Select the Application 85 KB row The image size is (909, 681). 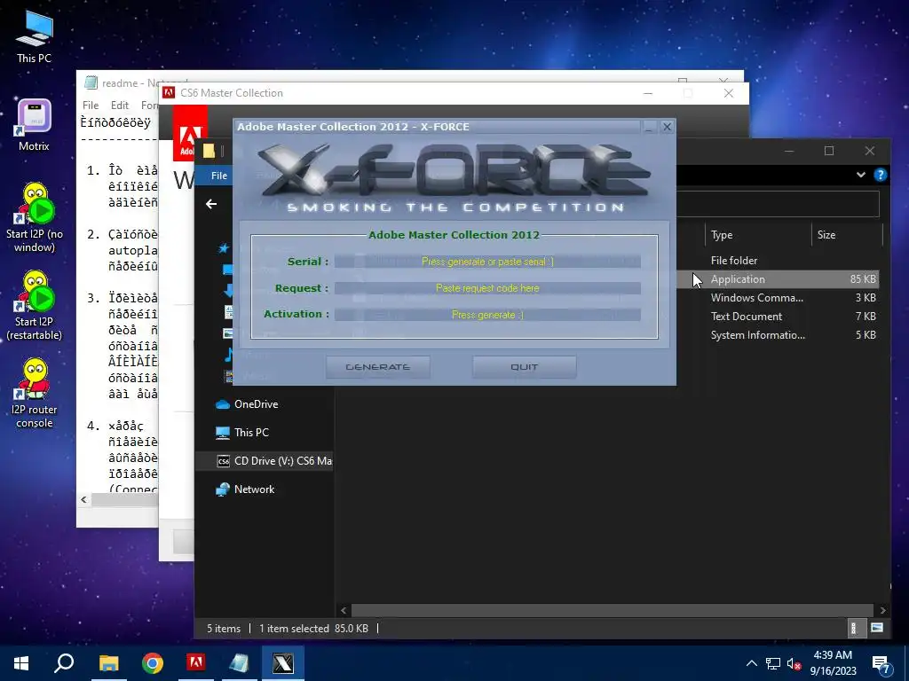pos(778,279)
